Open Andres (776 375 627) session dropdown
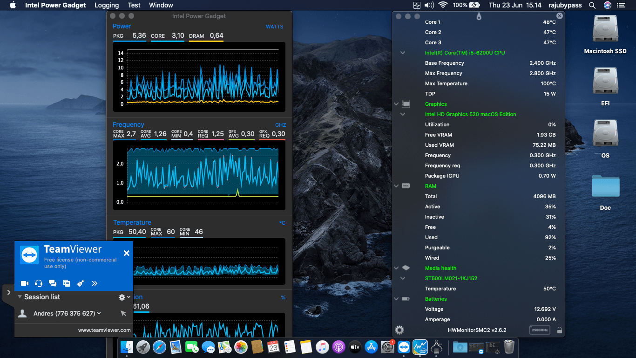The width and height of the screenshot is (636, 358). [x=67, y=314]
